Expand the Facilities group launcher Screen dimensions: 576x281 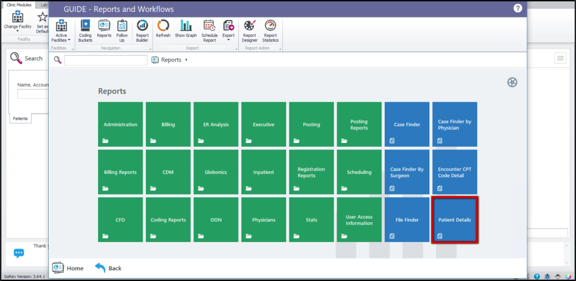coord(72,49)
